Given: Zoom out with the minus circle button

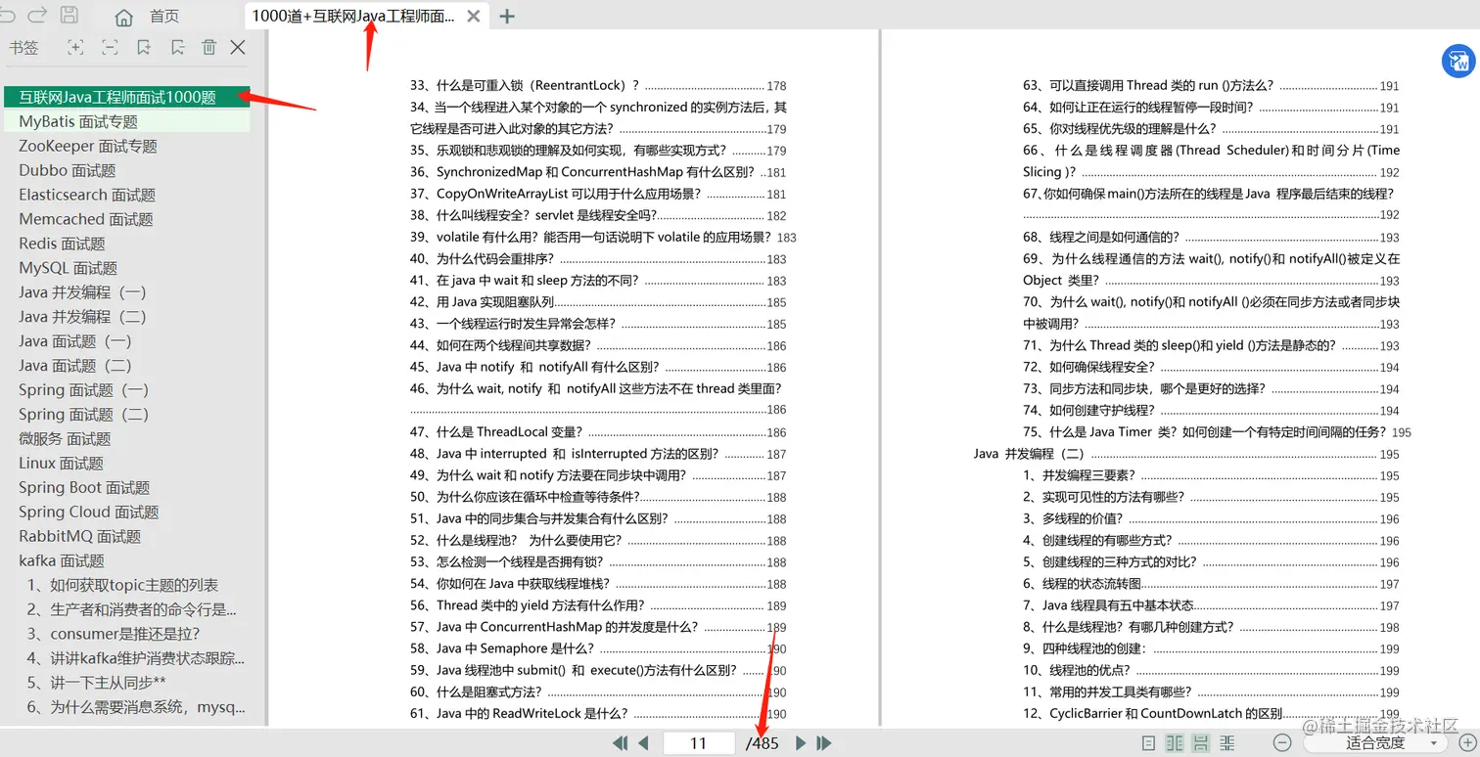Looking at the screenshot, I should [x=1283, y=743].
